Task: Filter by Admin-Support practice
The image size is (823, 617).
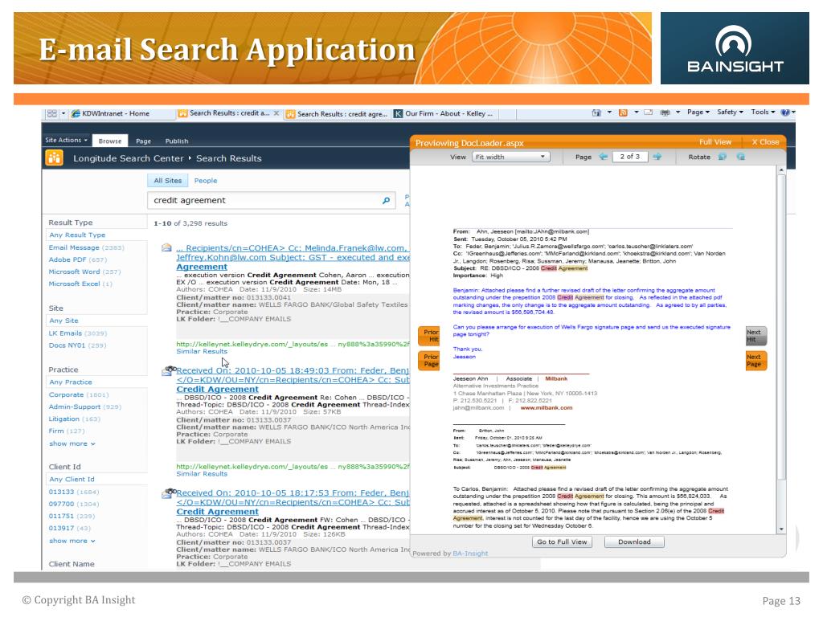Action: pos(85,407)
